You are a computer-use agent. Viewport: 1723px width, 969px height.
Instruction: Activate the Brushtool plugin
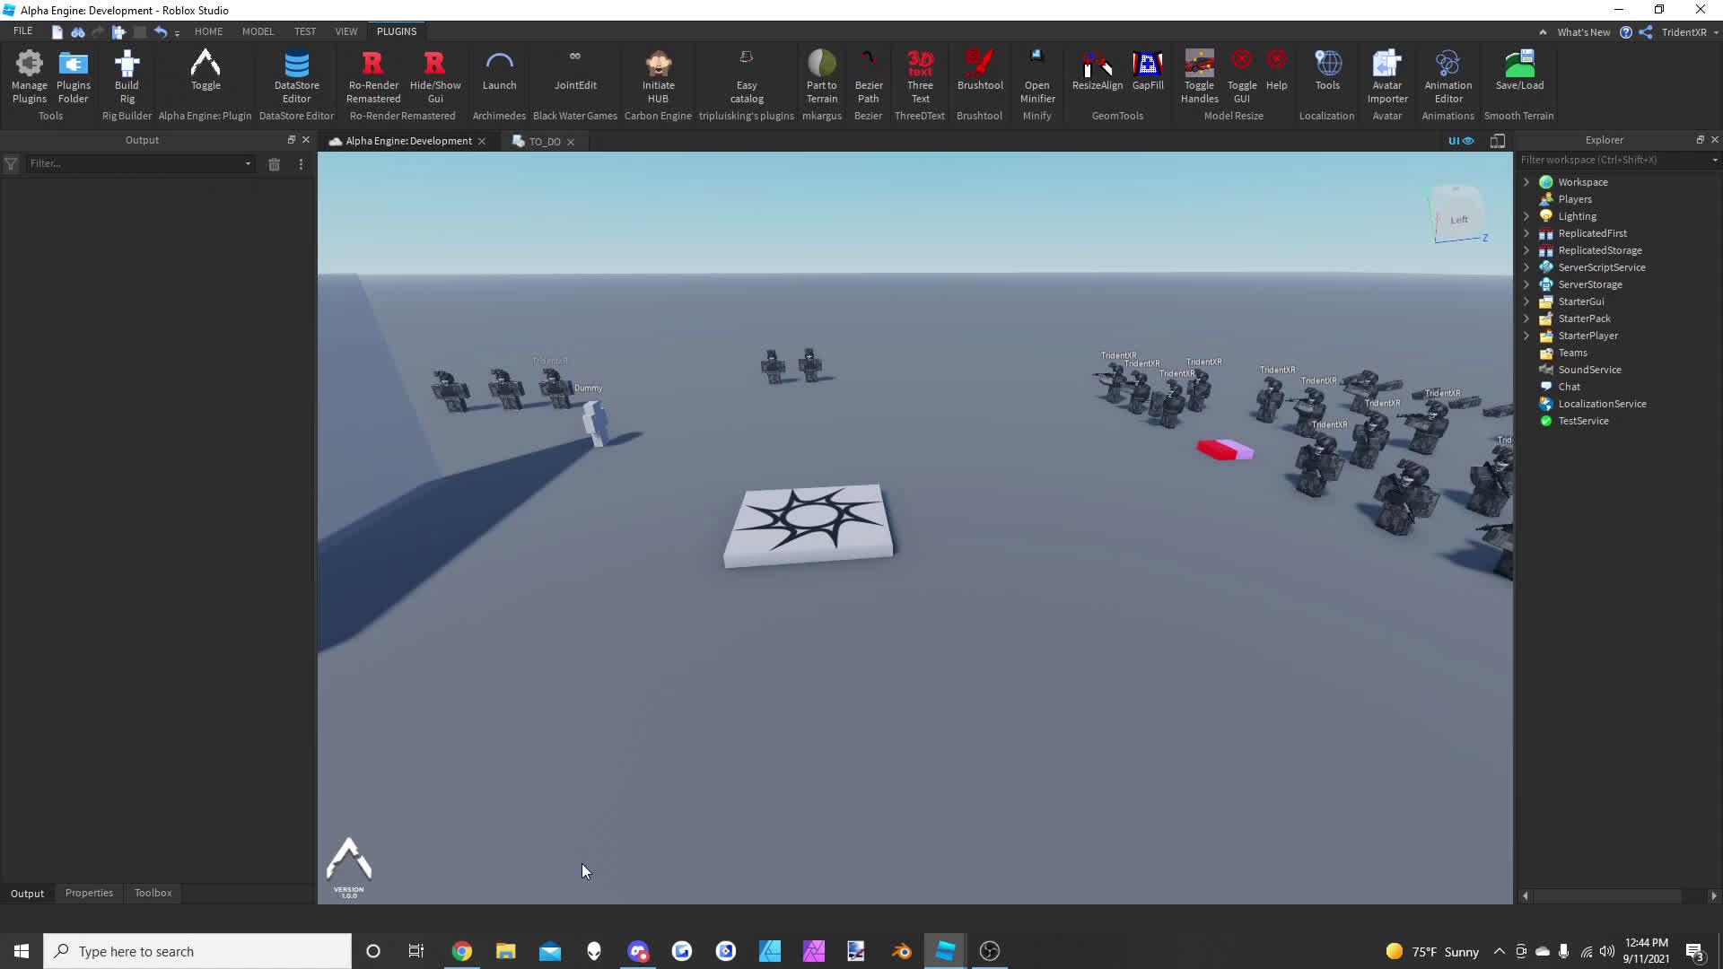pyautogui.click(x=979, y=76)
